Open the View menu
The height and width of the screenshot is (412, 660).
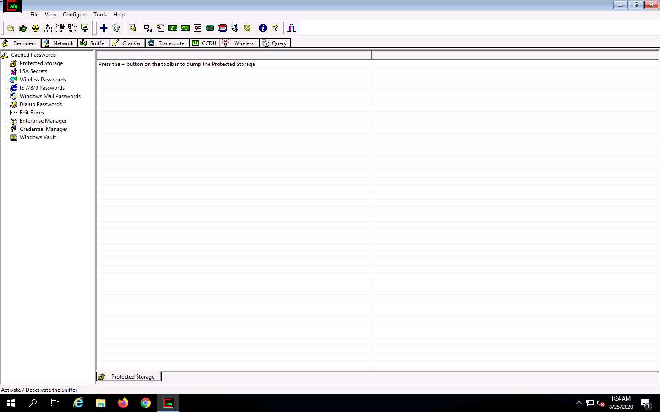[x=50, y=15]
